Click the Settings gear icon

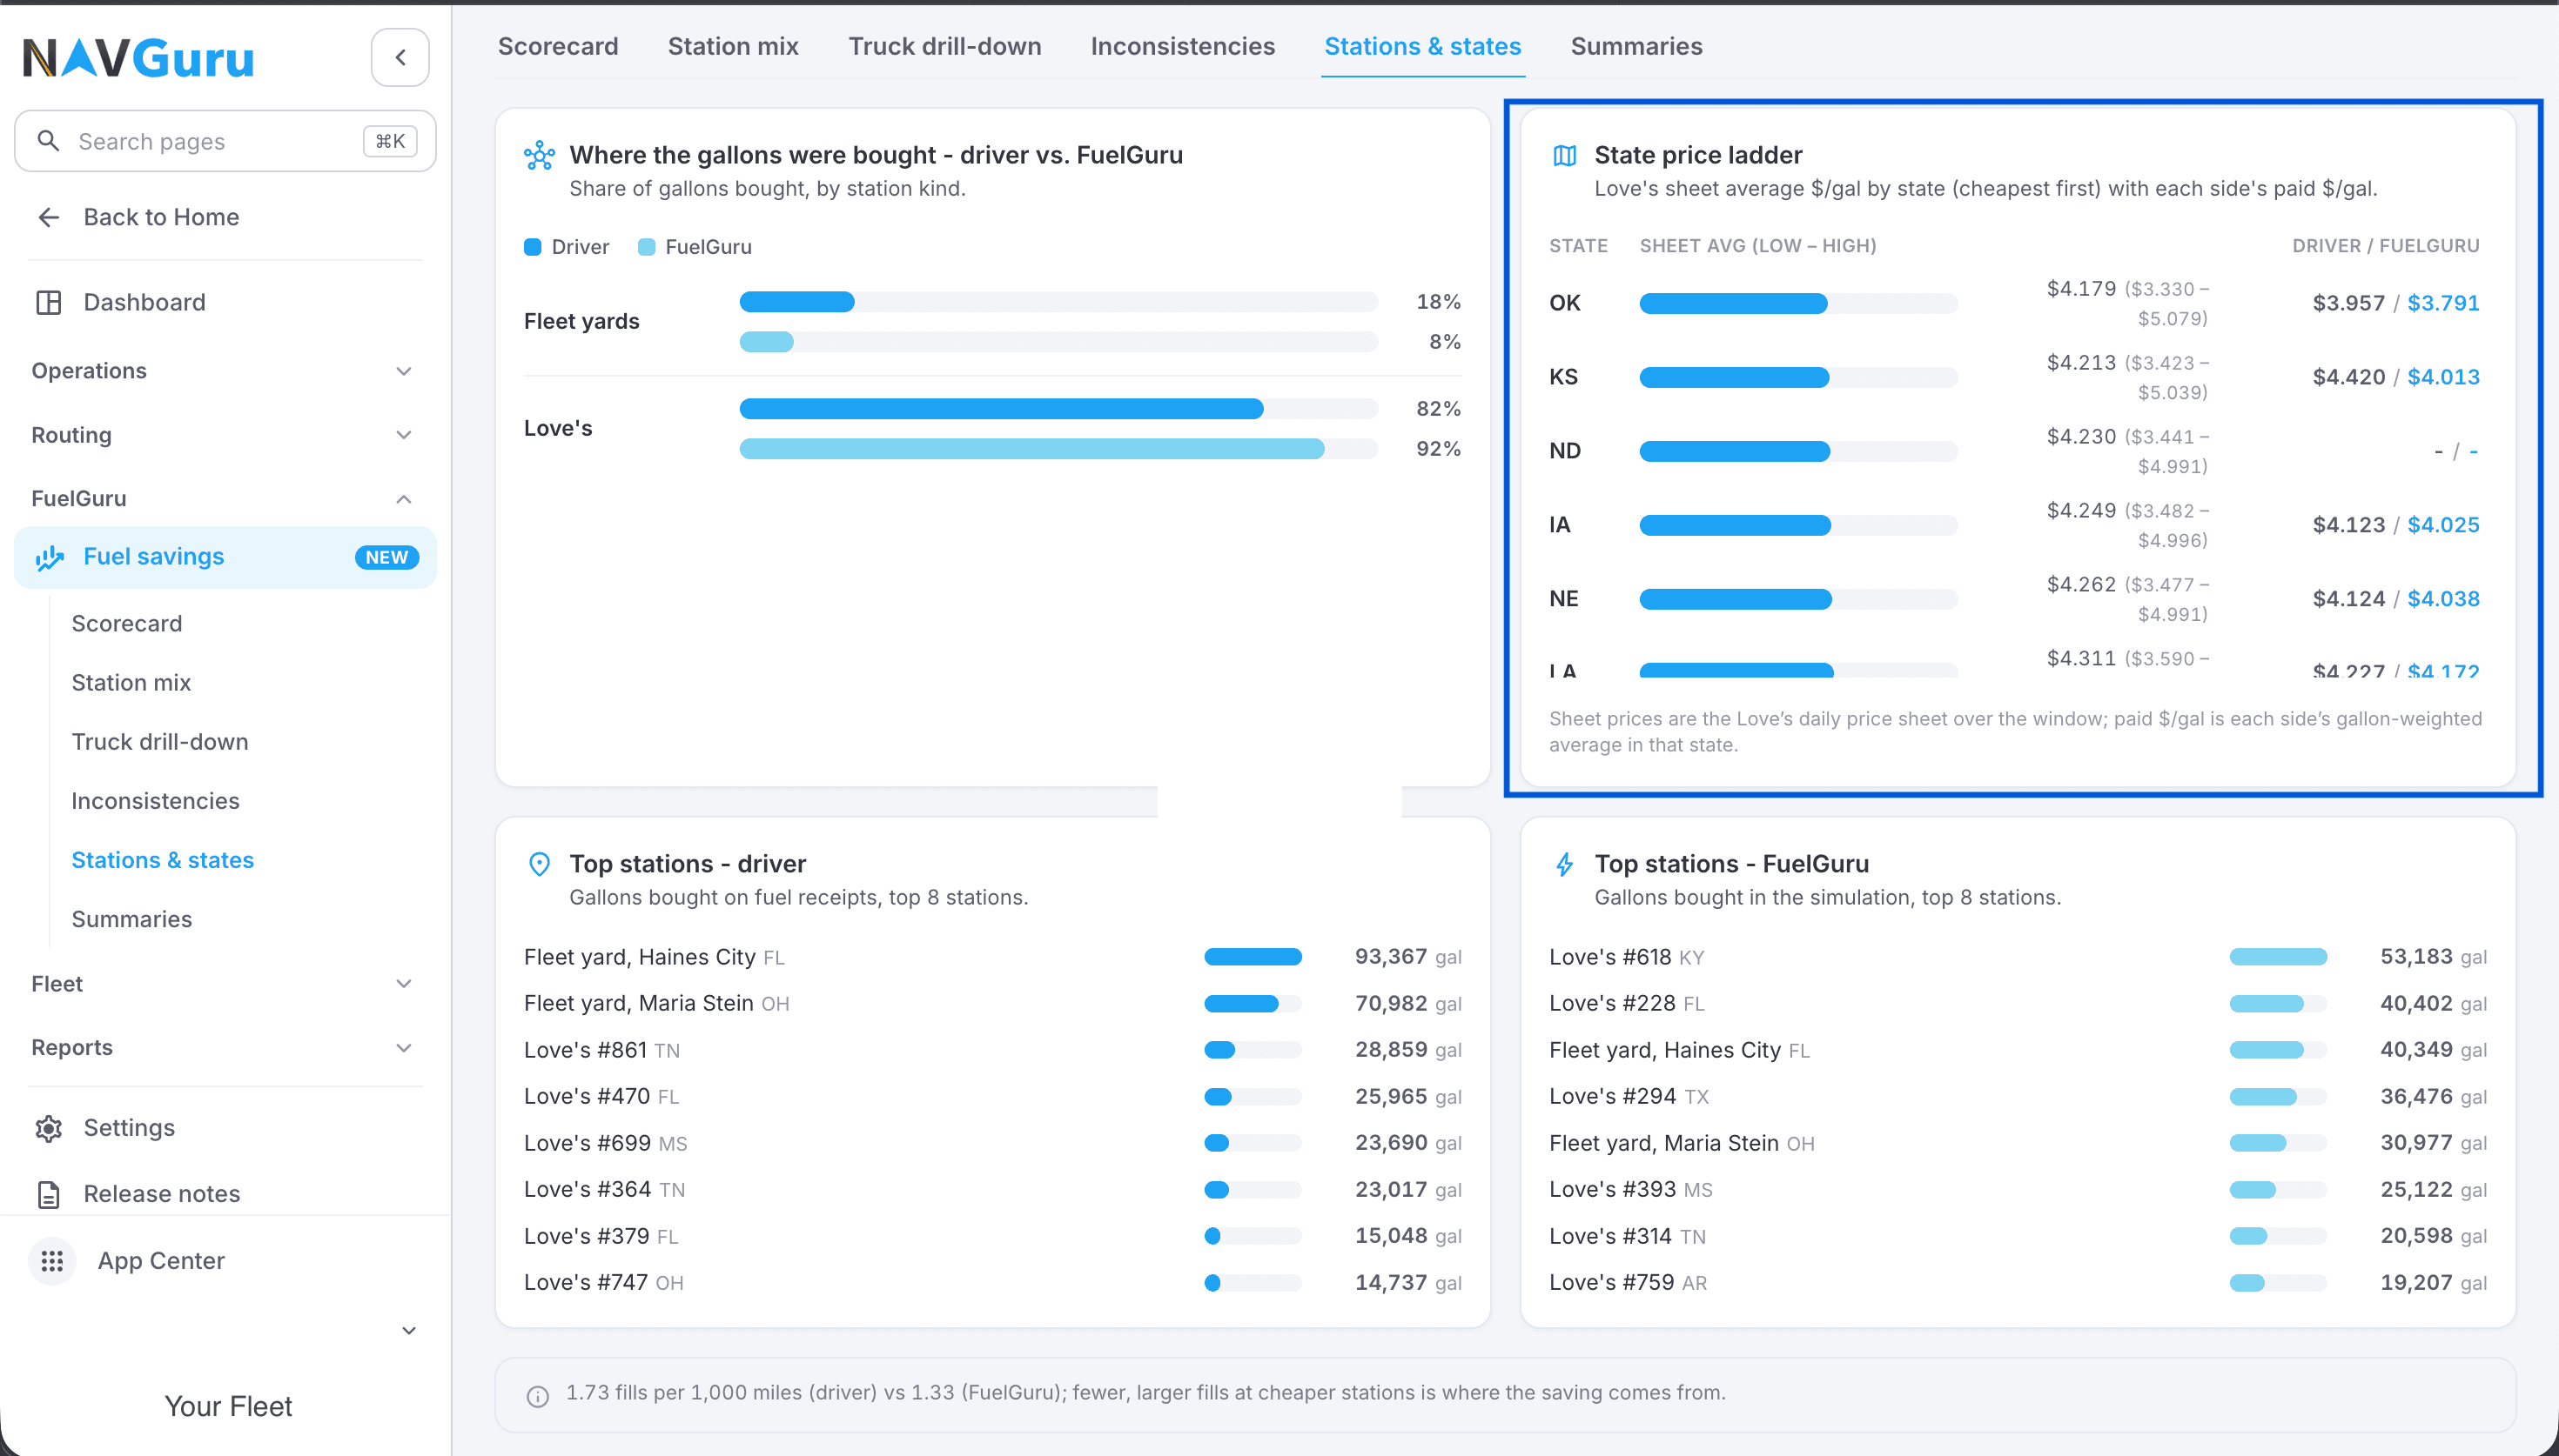[x=48, y=1128]
